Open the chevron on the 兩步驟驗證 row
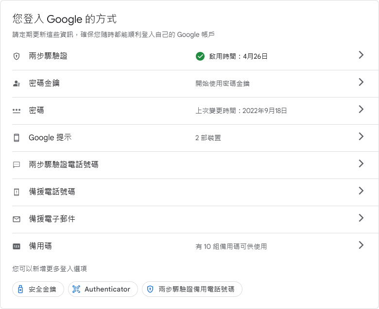This screenshot has width=379, height=309. click(361, 55)
